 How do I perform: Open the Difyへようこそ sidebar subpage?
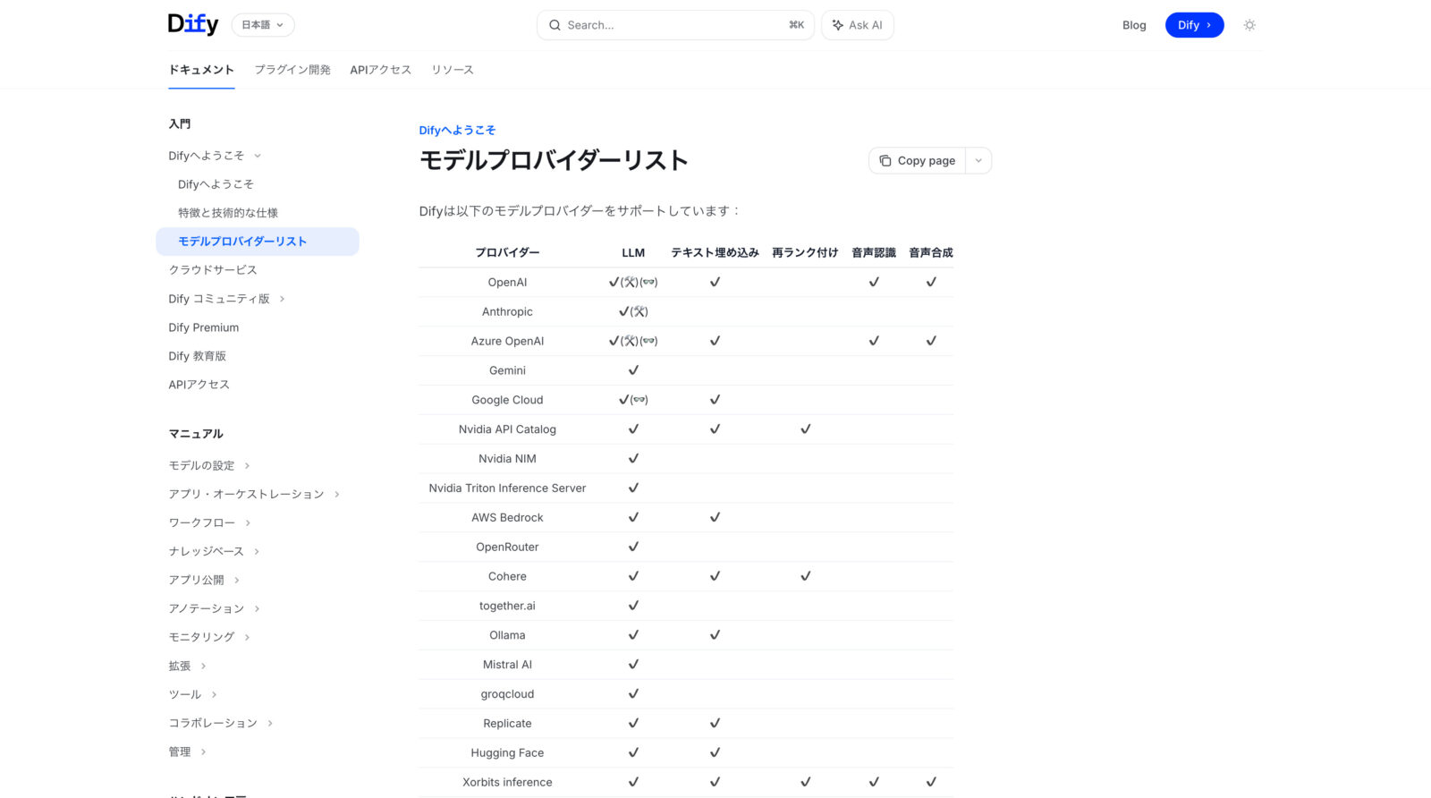click(216, 184)
